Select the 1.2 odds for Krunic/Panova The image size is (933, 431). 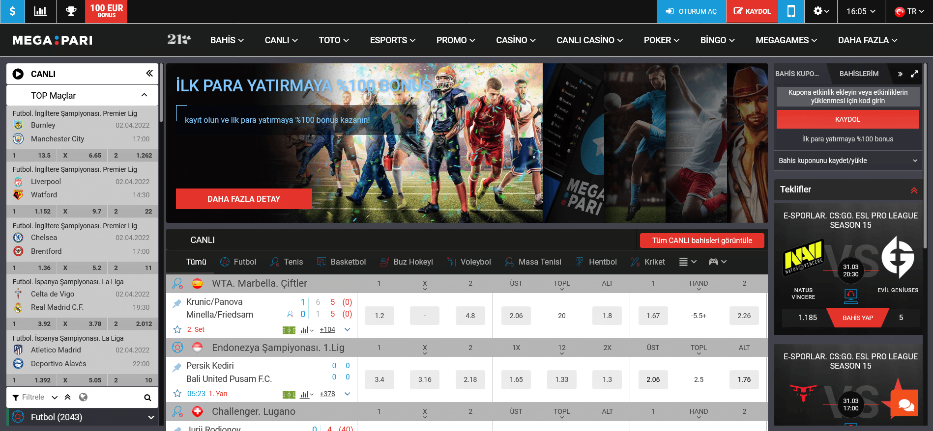coord(379,316)
